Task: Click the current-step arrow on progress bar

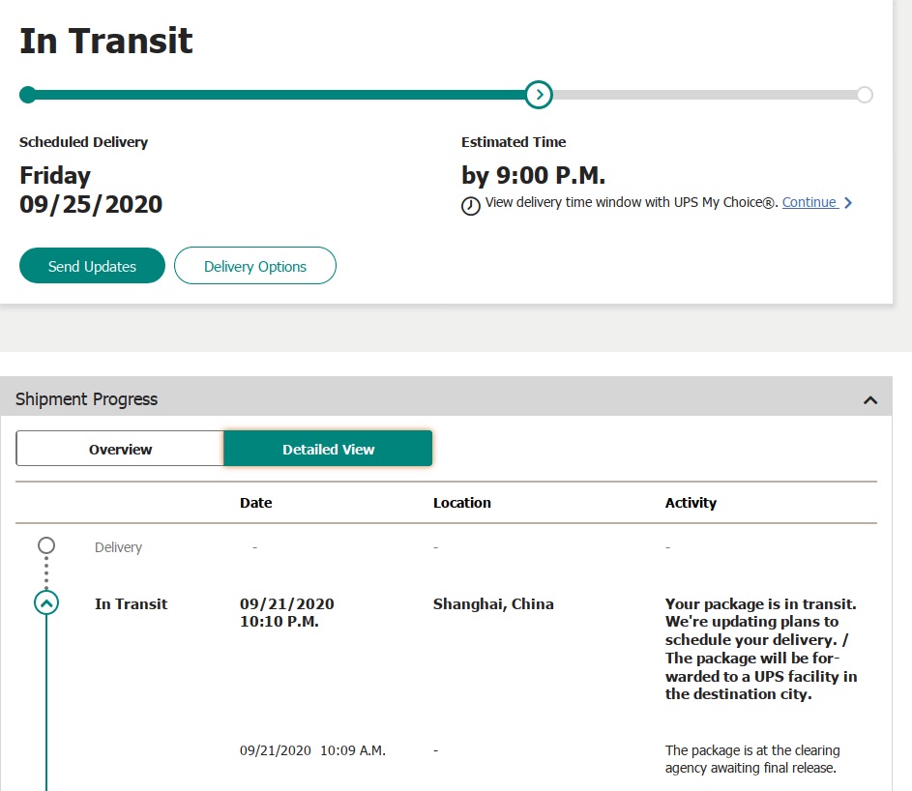Action: click(x=539, y=95)
